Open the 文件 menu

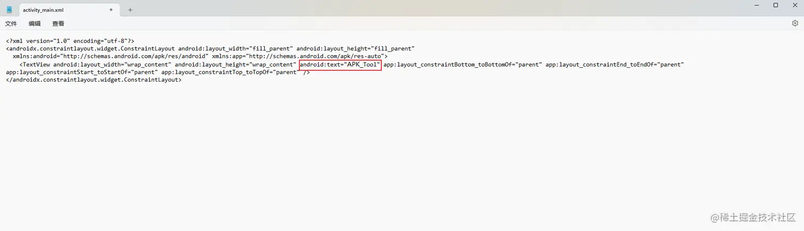11,23
